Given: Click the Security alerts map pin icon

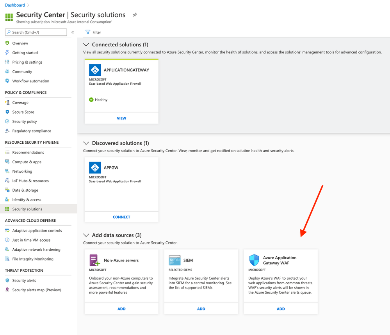Looking at the screenshot, I should coord(7,290).
